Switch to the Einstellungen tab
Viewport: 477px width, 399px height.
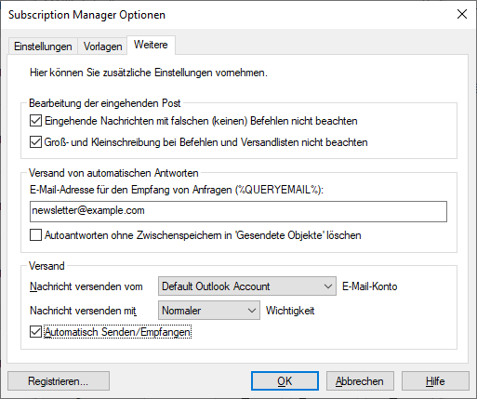43,47
